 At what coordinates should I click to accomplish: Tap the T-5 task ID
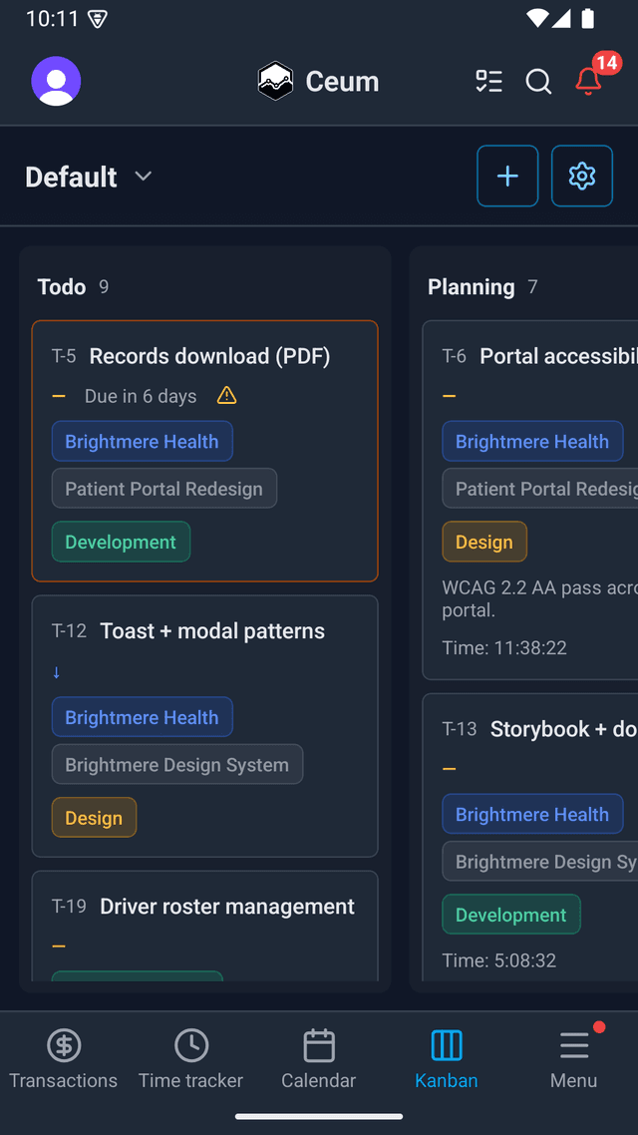(64, 356)
